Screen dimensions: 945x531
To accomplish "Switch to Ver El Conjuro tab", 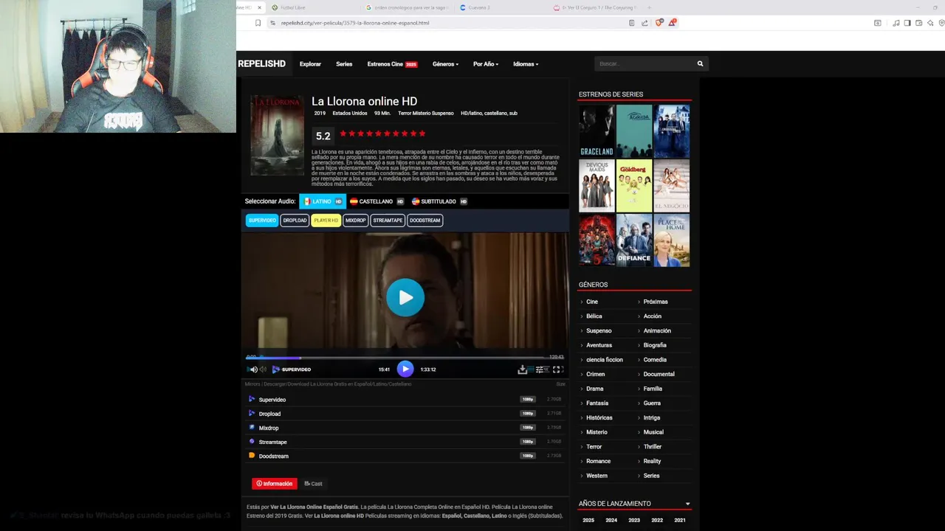I will [x=596, y=7].
